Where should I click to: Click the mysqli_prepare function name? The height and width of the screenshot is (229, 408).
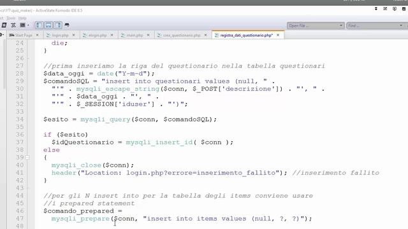80,219
